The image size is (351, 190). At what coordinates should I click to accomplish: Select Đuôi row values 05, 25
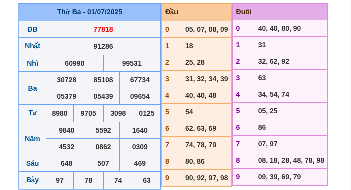tap(268, 111)
